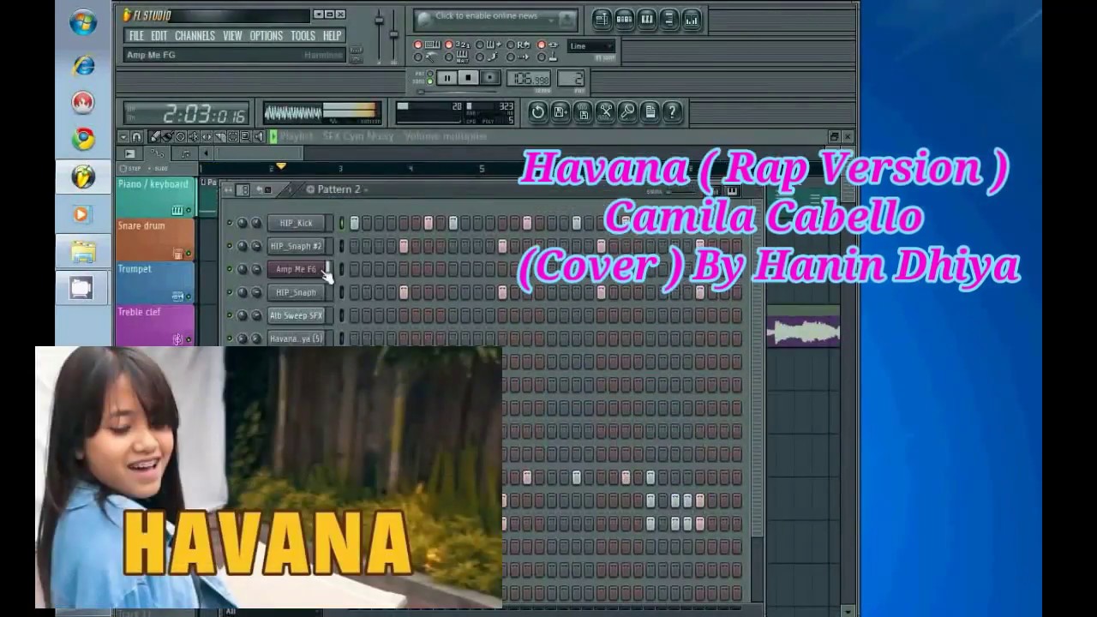Image resolution: width=1097 pixels, height=617 pixels.
Task: Toggle typing keyboard to piano LED
Action: pyautogui.click(x=417, y=45)
